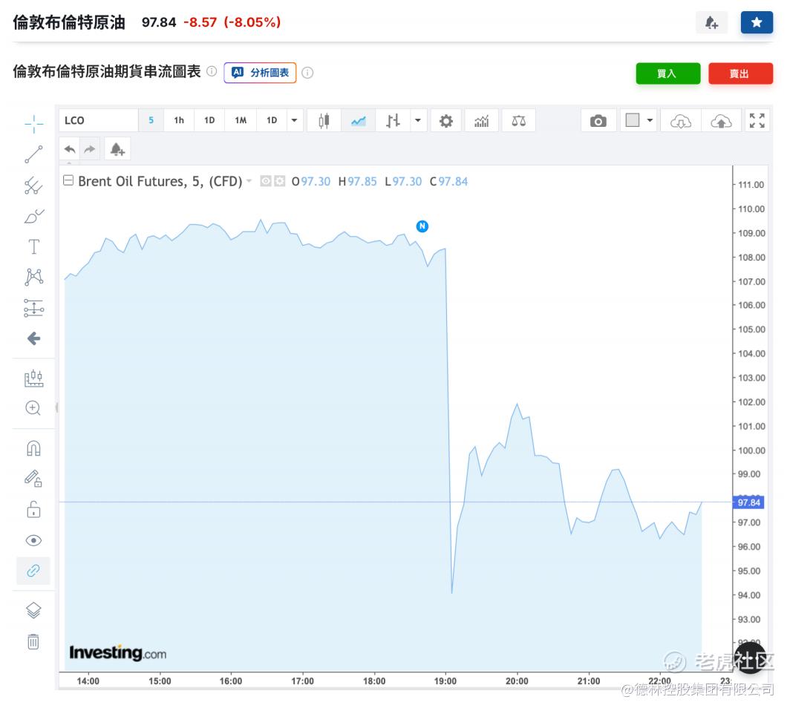Select the text annotation tool

pyautogui.click(x=33, y=246)
